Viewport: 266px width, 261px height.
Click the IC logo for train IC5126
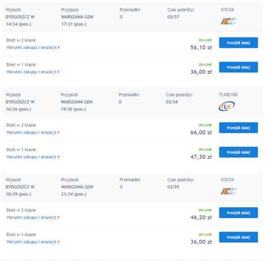(x=229, y=21)
